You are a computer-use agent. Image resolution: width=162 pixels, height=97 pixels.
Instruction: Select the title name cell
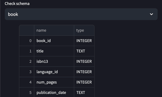[x=54, y=51]
